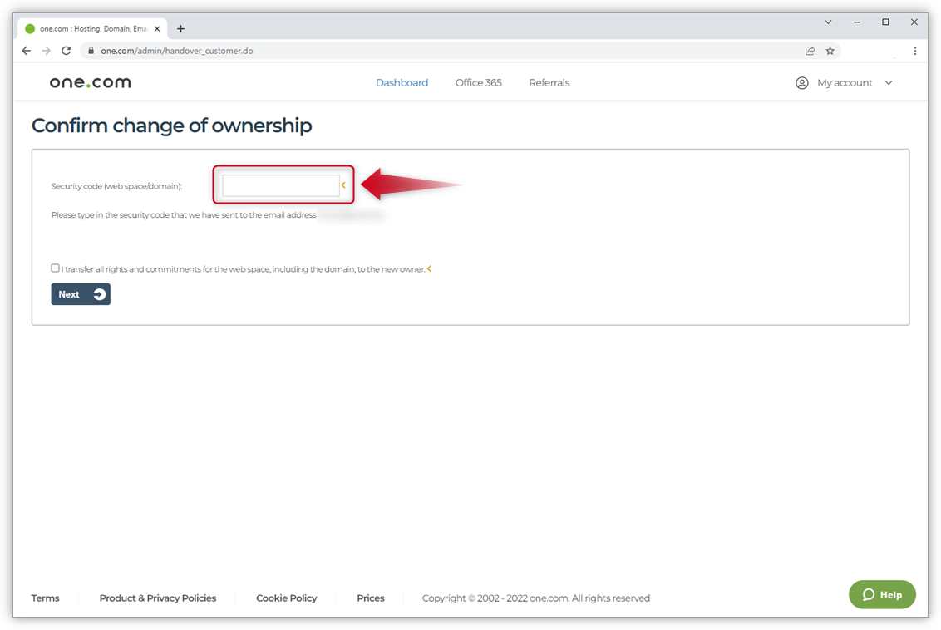Expand the My account dropdown chevron
Image resolution: width=941 pixels, height=630 pixels.
(889, 82)
